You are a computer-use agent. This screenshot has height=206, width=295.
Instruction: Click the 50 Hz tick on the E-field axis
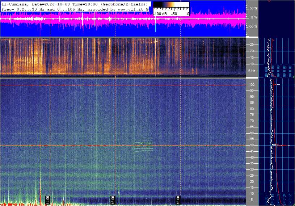[x=252, y=145]
